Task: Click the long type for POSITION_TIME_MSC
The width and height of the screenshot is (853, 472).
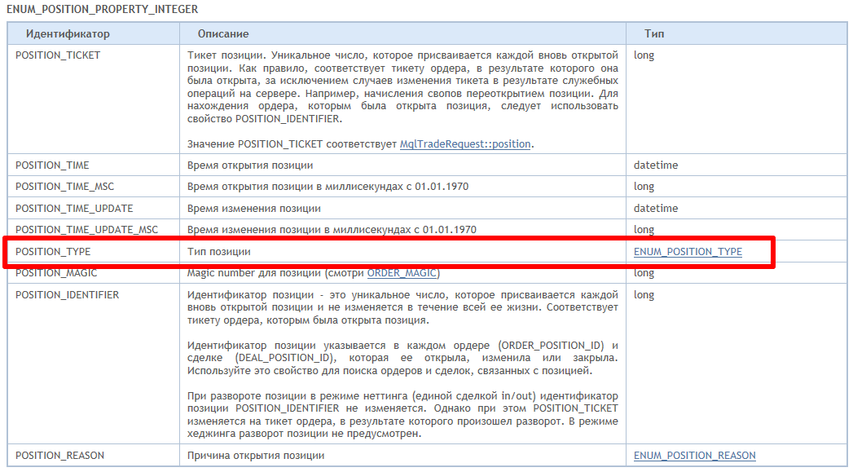Action: click(644, 187)
